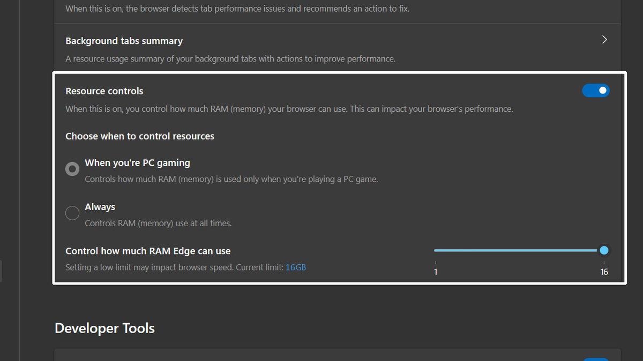Click the chevron beside Background tabs summary
This screenshot has height=361, width=643.
point(604,40)
